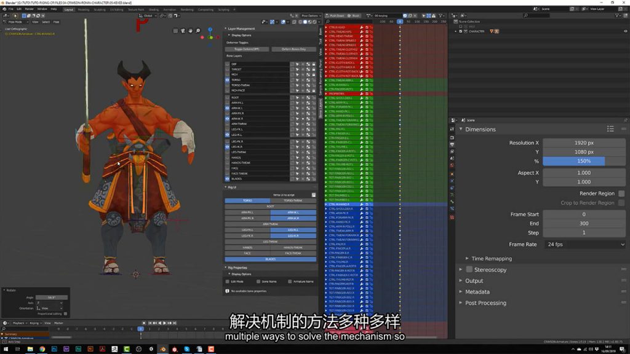
Task: Expand the Metadata panel
Action: (461, 292)
